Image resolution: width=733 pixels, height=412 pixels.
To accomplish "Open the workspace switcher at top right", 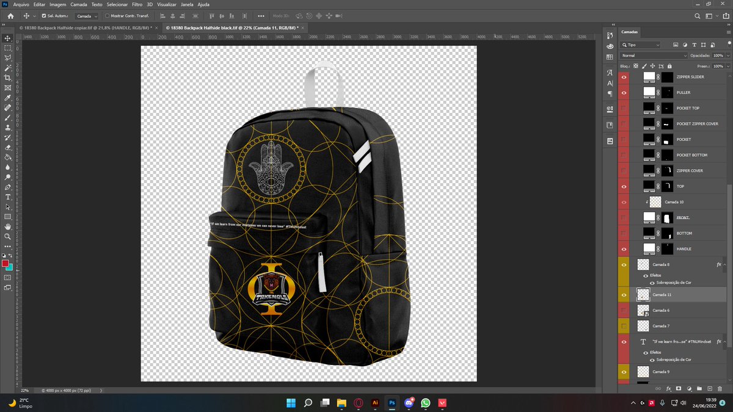I will pyautogui.click(x=711, y=16).
